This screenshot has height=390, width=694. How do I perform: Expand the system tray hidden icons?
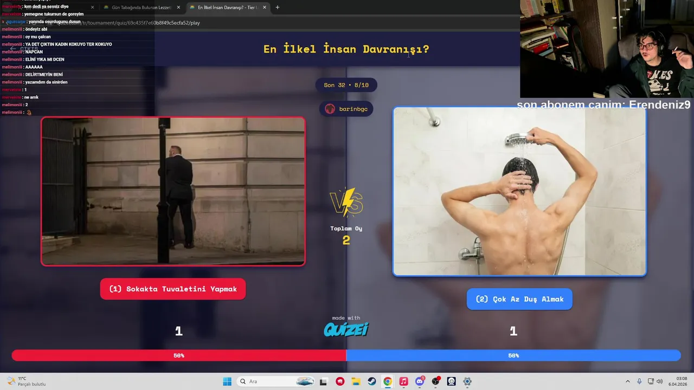628,381
